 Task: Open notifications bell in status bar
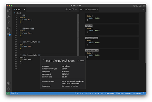point(143,93)
